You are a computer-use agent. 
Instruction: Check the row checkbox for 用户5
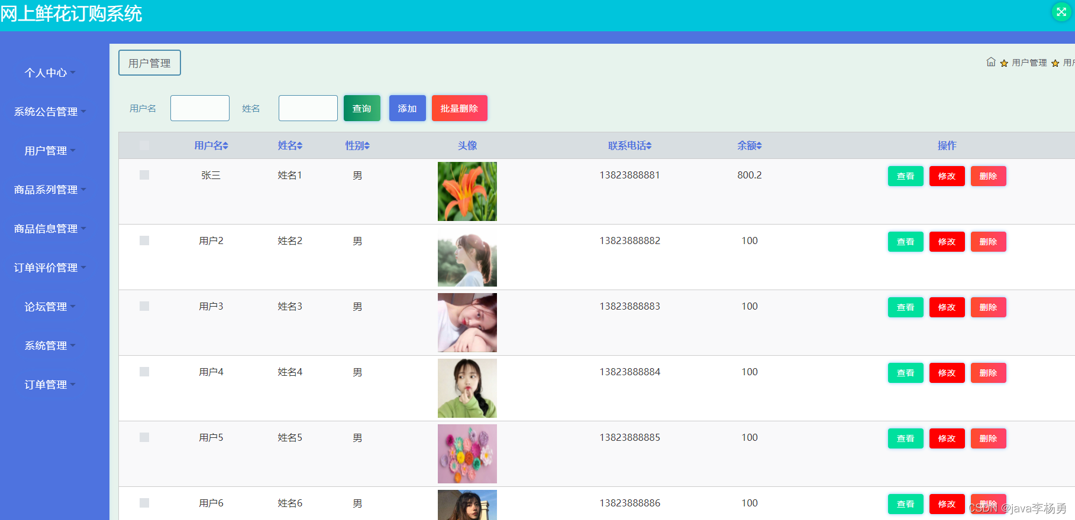click(144, 437)
